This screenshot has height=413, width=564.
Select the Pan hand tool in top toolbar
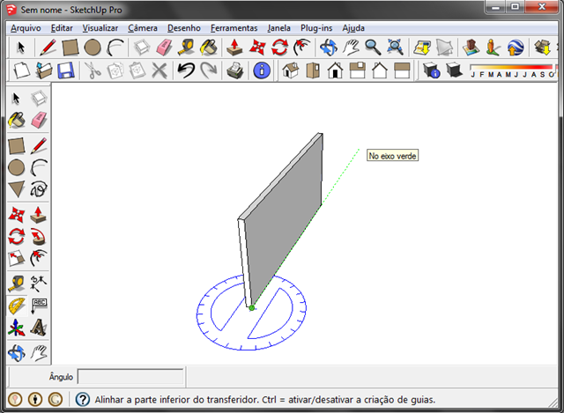tap(351, 48)
